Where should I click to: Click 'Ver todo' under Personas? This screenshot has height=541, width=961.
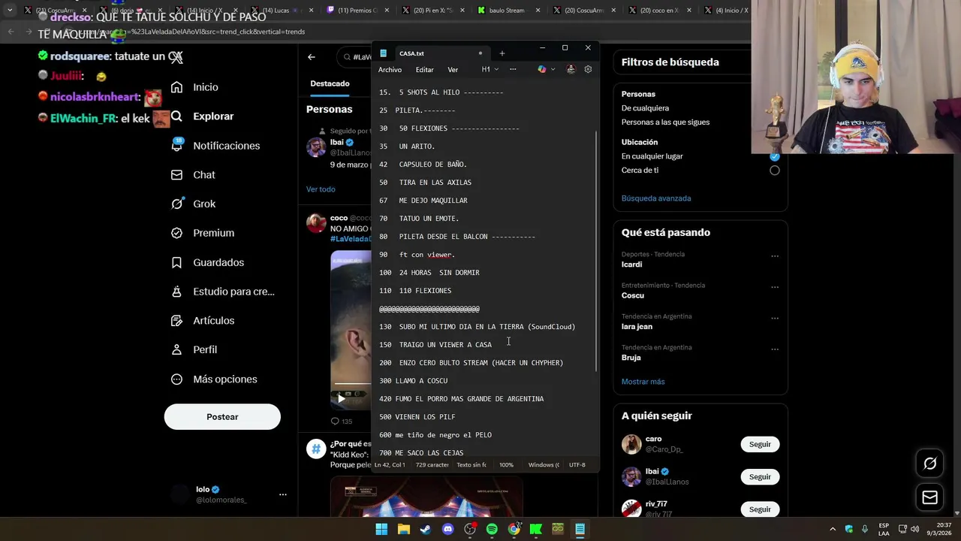(321, 189)
